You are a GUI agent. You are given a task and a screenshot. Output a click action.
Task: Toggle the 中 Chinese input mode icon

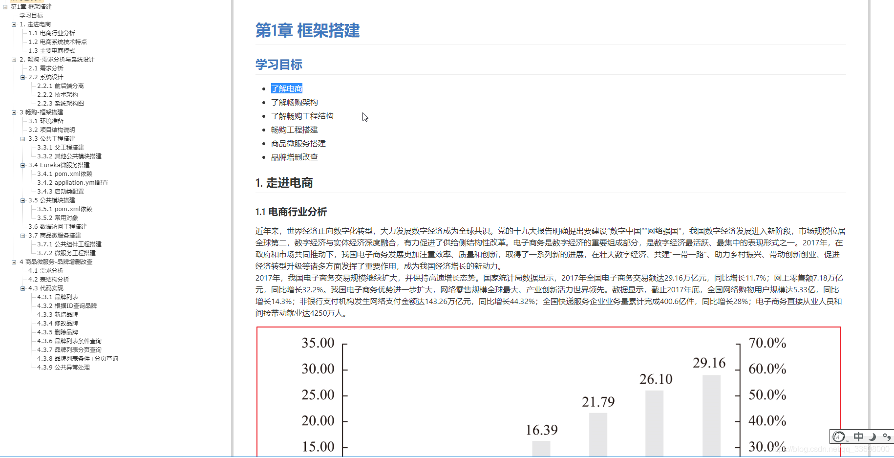(x=858, y=436)
